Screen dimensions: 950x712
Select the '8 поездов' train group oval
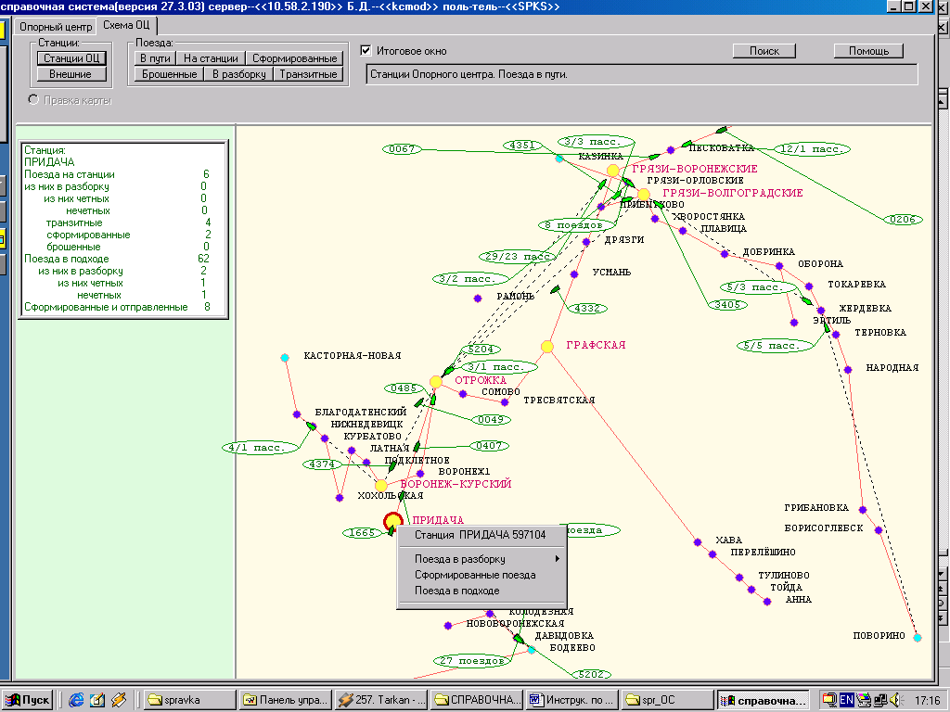pos(575,225)
